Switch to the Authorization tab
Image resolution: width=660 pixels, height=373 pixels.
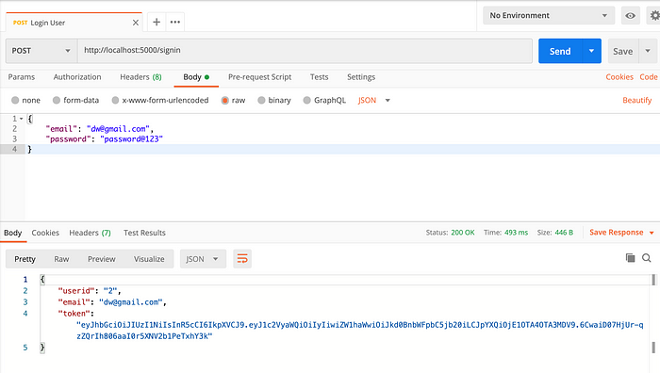point(77,77)
